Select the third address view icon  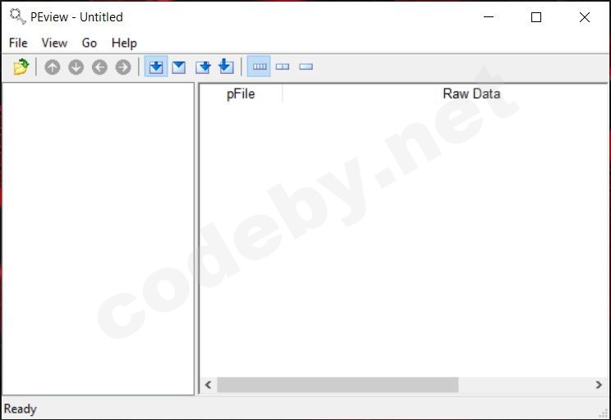[203, 67]
